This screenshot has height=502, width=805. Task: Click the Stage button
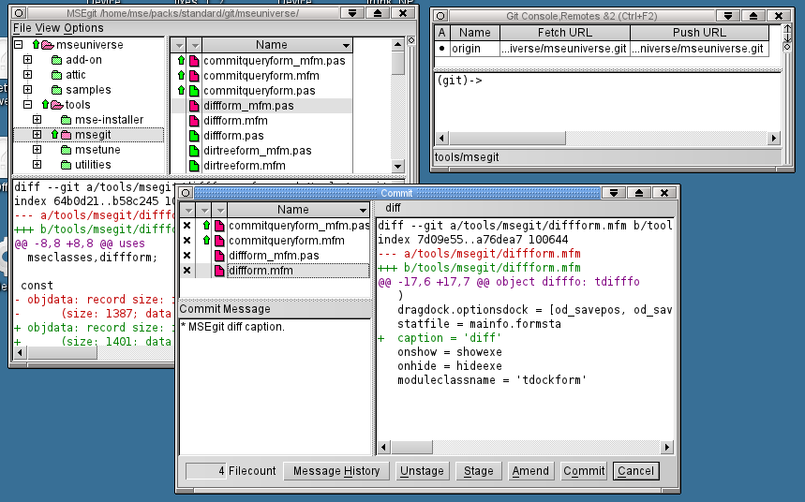[479, 471]
